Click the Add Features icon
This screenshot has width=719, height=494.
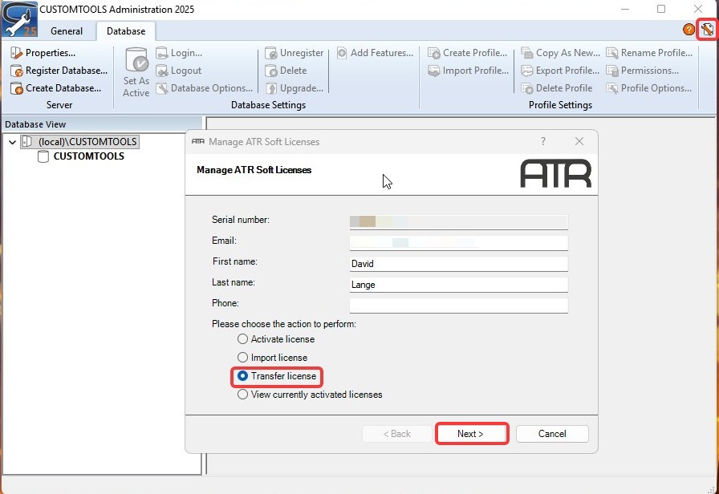342,53
